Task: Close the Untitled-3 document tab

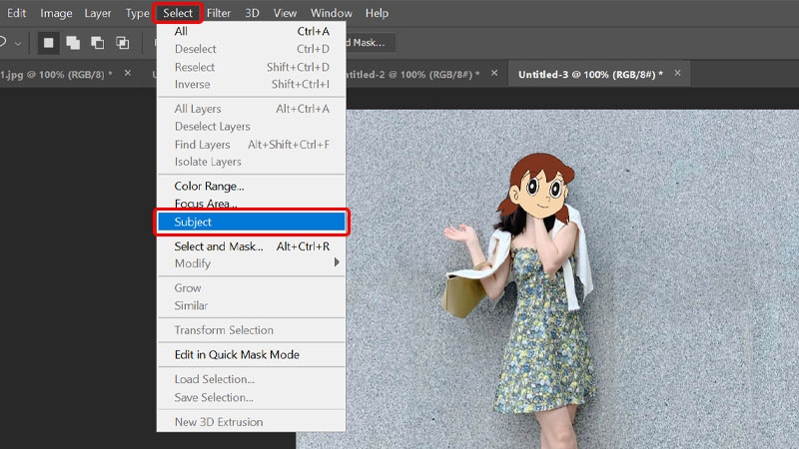Action: [677, 73]
